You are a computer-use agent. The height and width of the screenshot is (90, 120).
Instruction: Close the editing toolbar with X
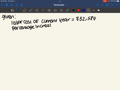tap(112, 5)
